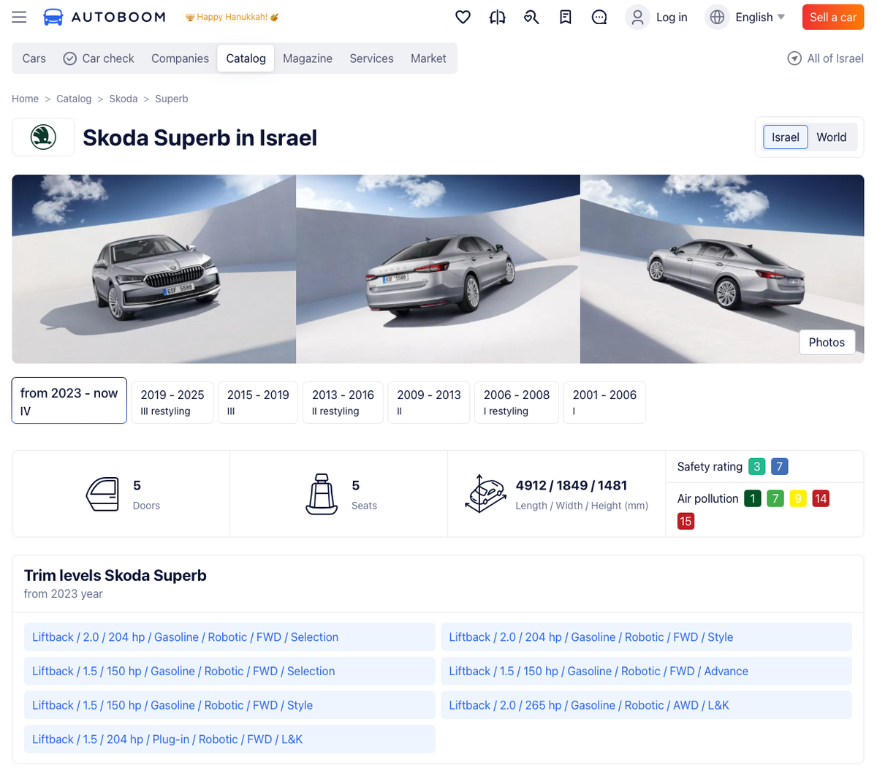
Task: Go to Skoda breadcrumb
Action: tap(124, 99)
